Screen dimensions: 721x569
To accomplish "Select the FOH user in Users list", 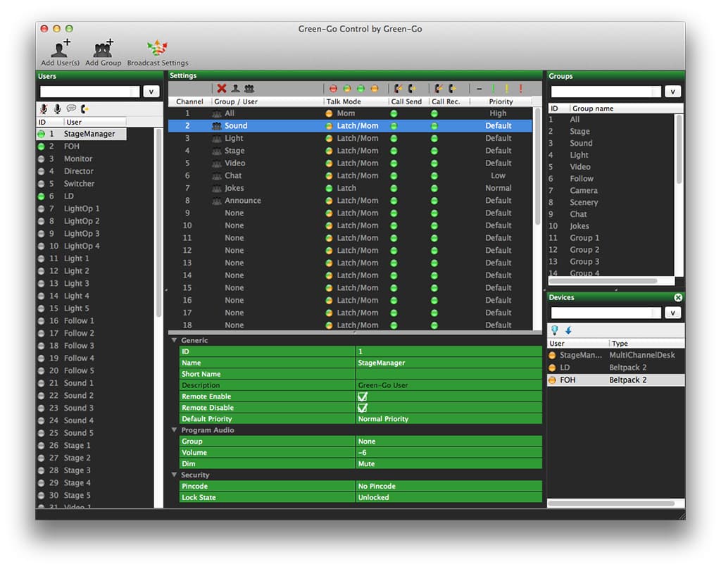I will 82,146.
